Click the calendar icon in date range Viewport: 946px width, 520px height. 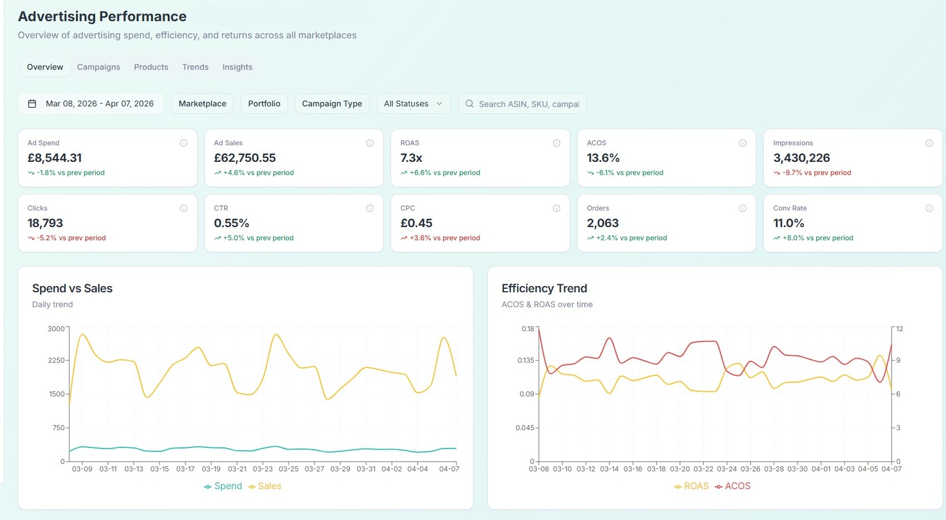tap(33, 104)
